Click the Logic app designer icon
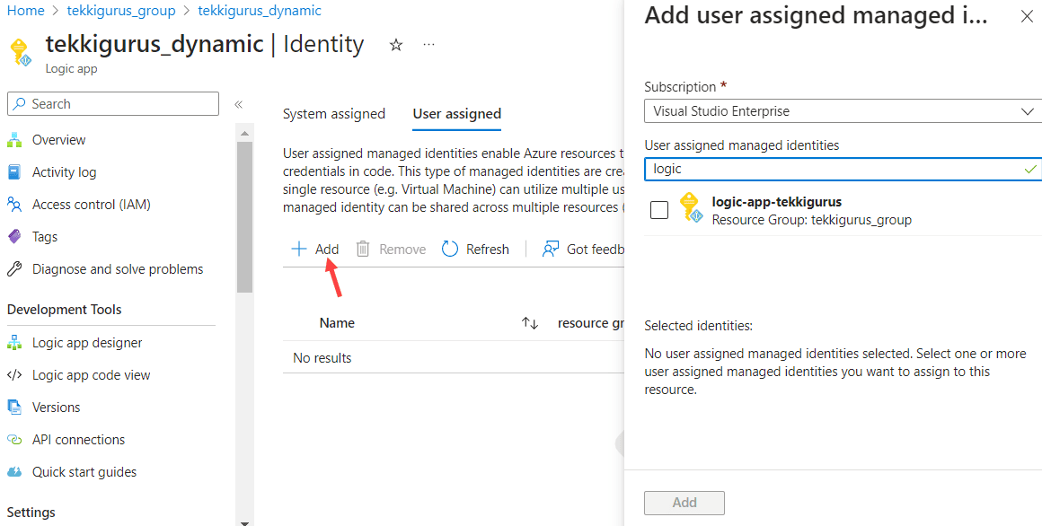The height and width of the screenshot is (526, 1042). (x=14, y=343)
